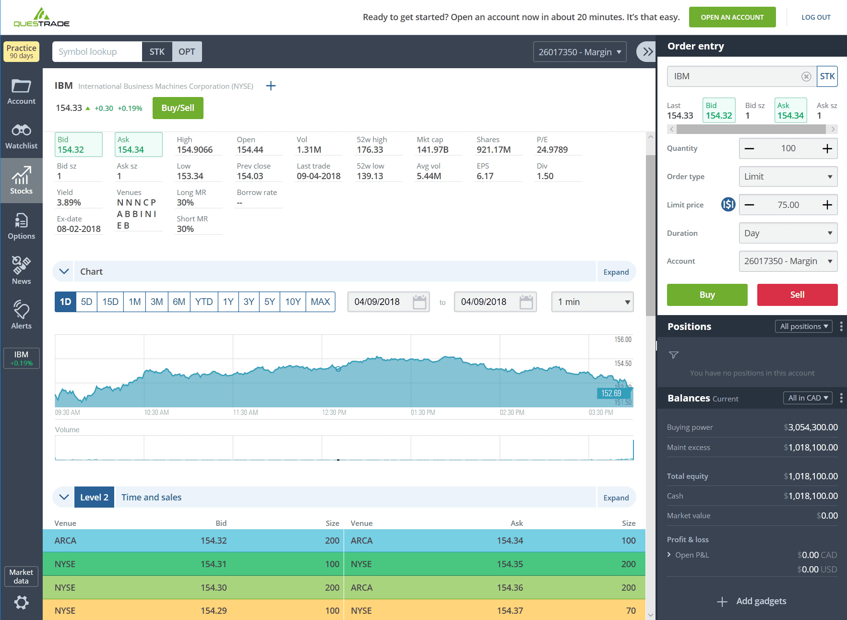Open the start date calendar picker
847x620 pixels.
[x=419, y=302]
